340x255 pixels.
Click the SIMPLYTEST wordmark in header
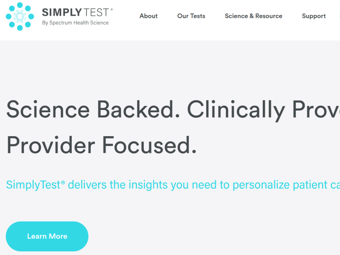(75, 13)
